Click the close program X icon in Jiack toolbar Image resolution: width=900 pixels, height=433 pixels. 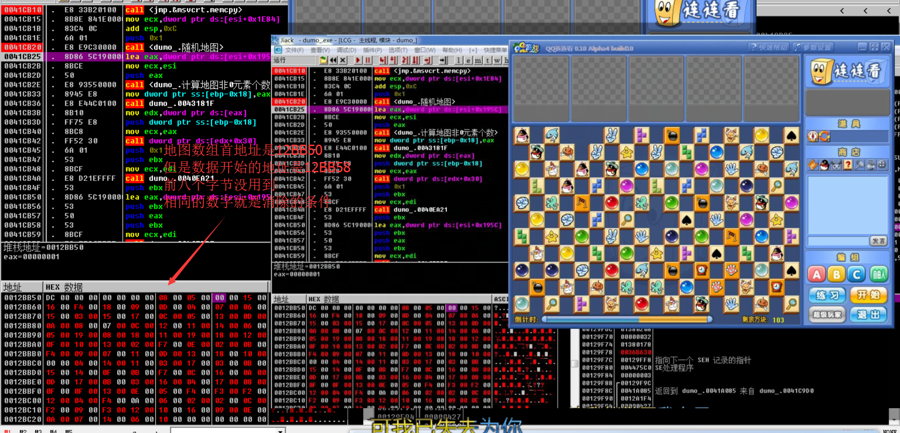point(343,60)
